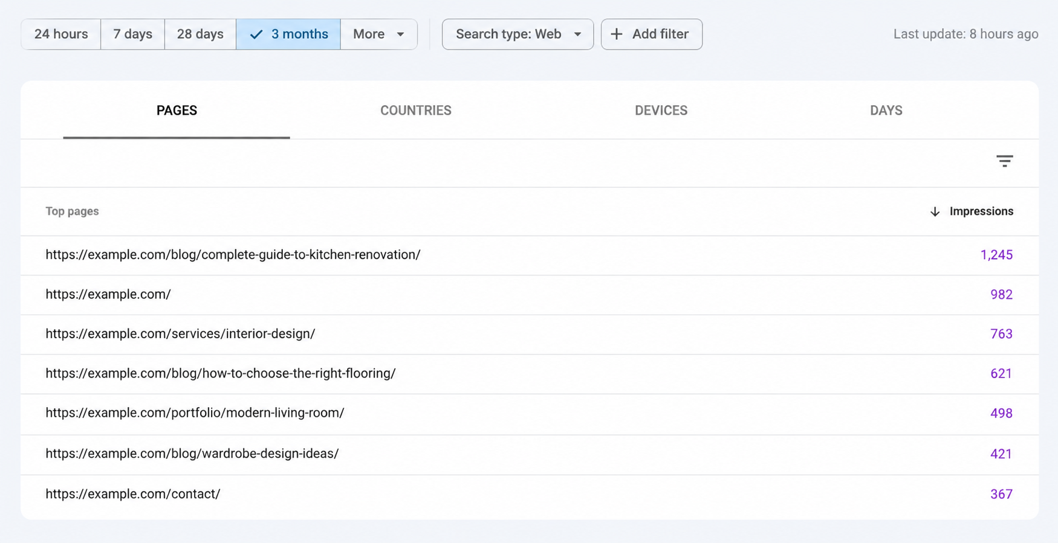Switch to the Countries tab
This screenshot has width=1058, height=543.
tap(416, 111)
